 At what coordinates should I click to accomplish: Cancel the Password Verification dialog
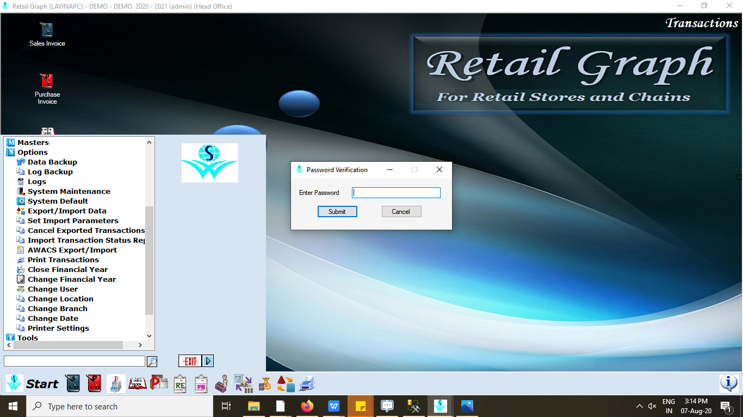pyautogui.click(x=401, y=212)
